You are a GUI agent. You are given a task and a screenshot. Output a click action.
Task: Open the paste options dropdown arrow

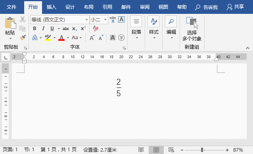(10, 39)
